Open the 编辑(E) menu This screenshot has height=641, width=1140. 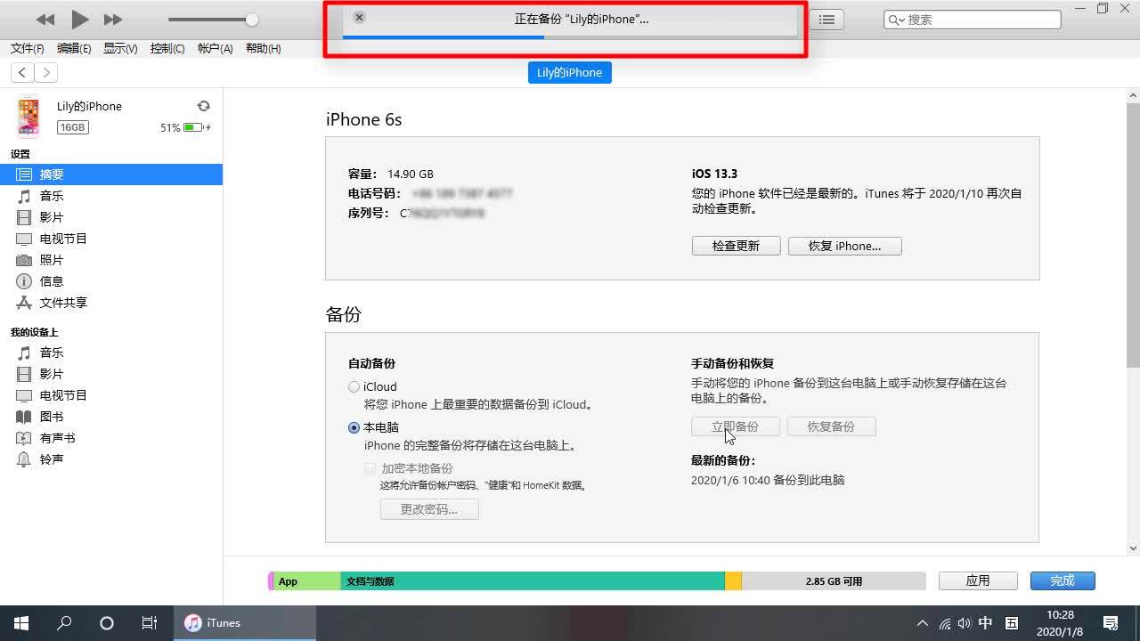[74, 49]
